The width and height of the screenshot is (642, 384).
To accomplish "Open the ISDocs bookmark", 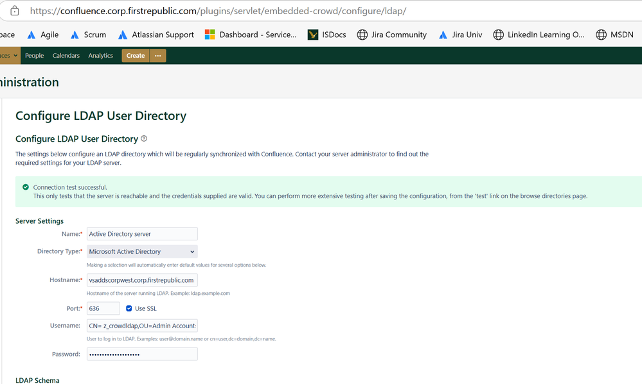I will (326, 35).
